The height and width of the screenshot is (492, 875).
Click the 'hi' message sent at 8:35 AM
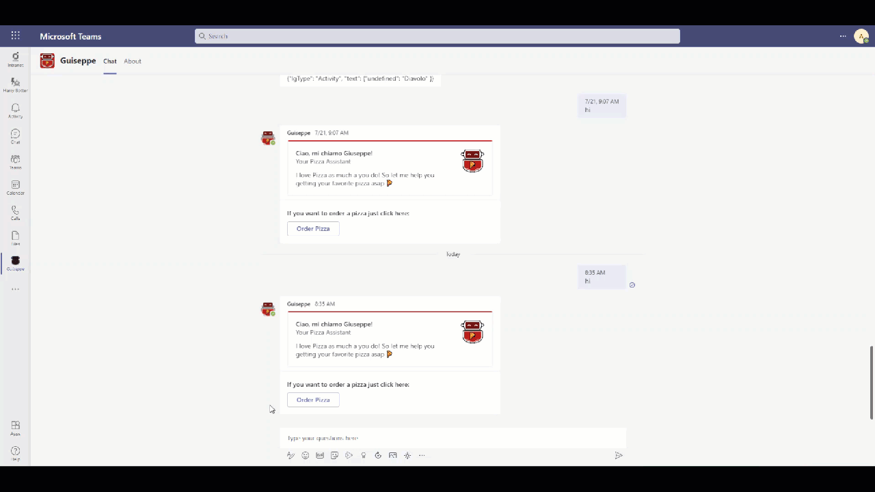(602, 277)
